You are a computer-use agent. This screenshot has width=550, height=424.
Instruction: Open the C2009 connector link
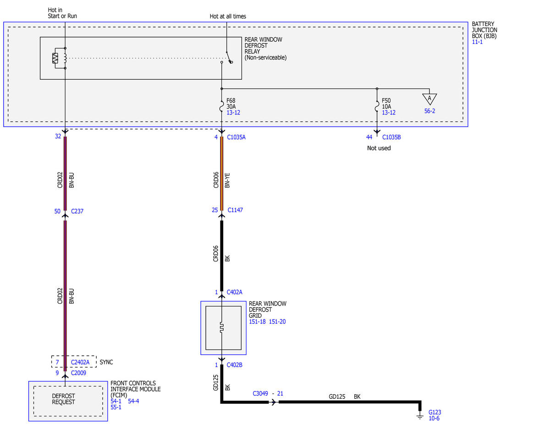pyautogui.click(x=79, y=373)
